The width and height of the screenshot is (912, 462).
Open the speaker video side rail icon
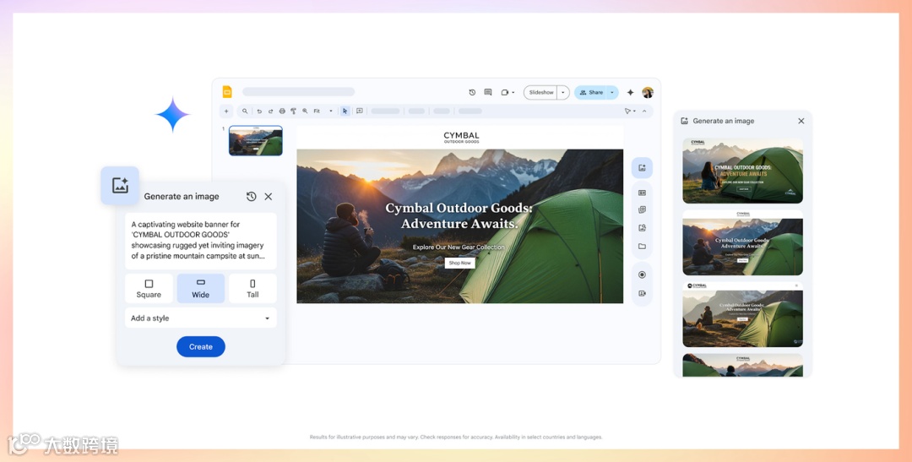[642, 294]
